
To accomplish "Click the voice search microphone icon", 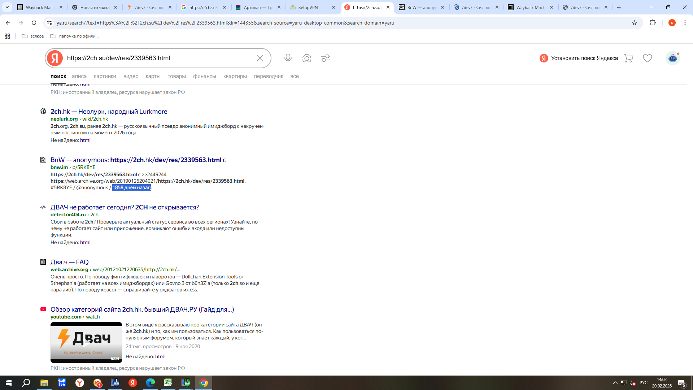I will (x=288, y=58).
